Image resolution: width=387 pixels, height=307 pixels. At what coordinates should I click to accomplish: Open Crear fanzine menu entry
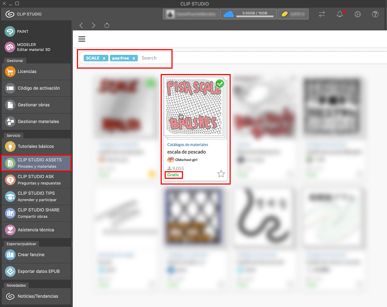click(x=36, y=255)
